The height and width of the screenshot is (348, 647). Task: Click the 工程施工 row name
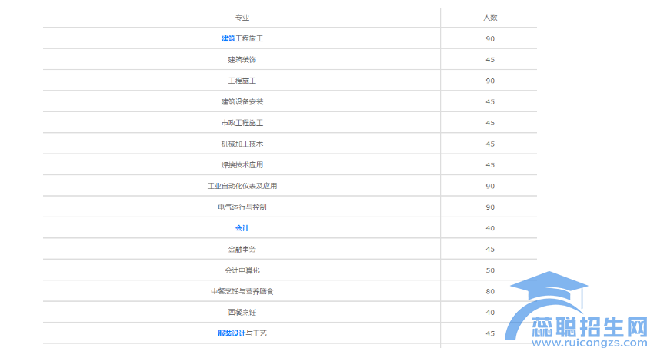pyautogui.click(x=242, y=81)
